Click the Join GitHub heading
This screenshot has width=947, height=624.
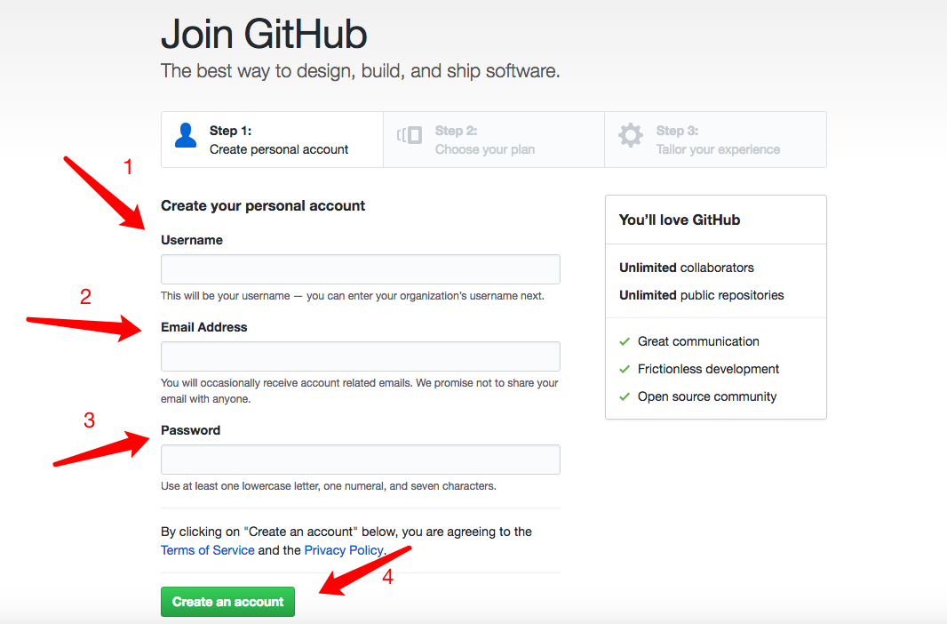264,36
